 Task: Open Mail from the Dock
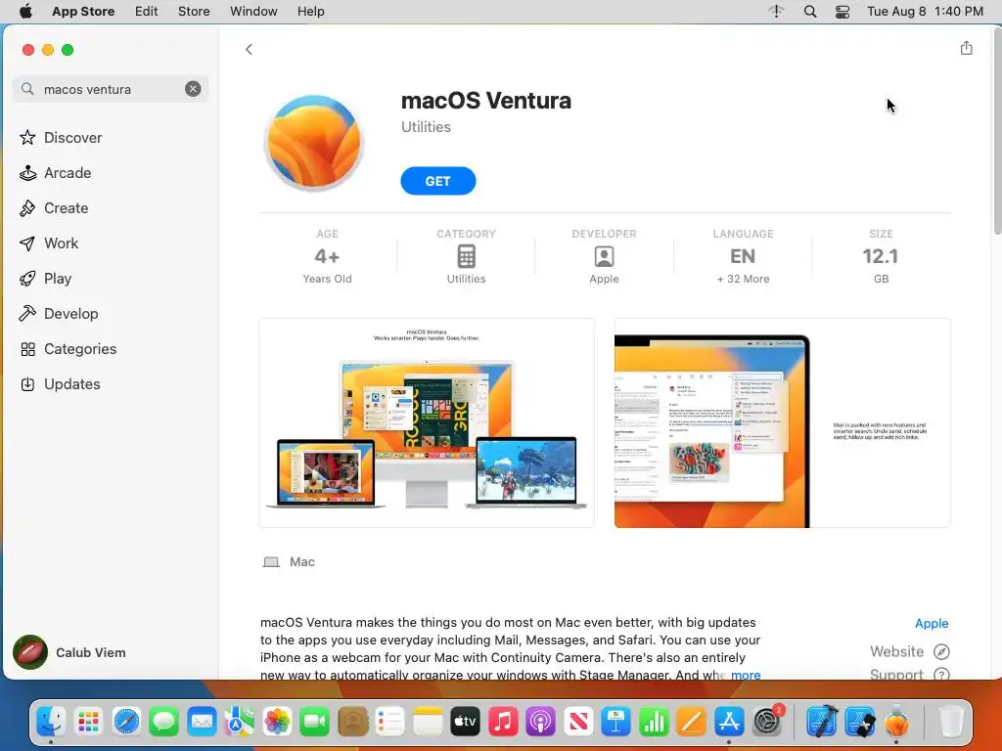point(202,722)
